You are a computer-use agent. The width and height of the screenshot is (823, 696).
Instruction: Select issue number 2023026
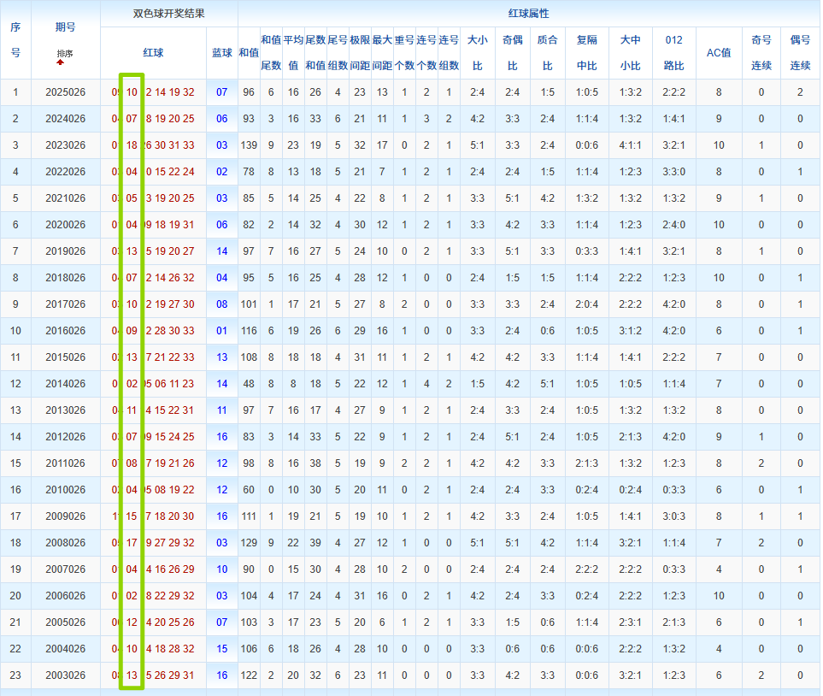coord(65,145)
